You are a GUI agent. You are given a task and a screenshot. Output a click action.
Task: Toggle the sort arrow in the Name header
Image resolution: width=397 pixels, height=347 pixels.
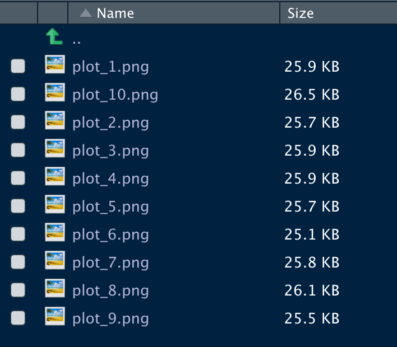85,13
